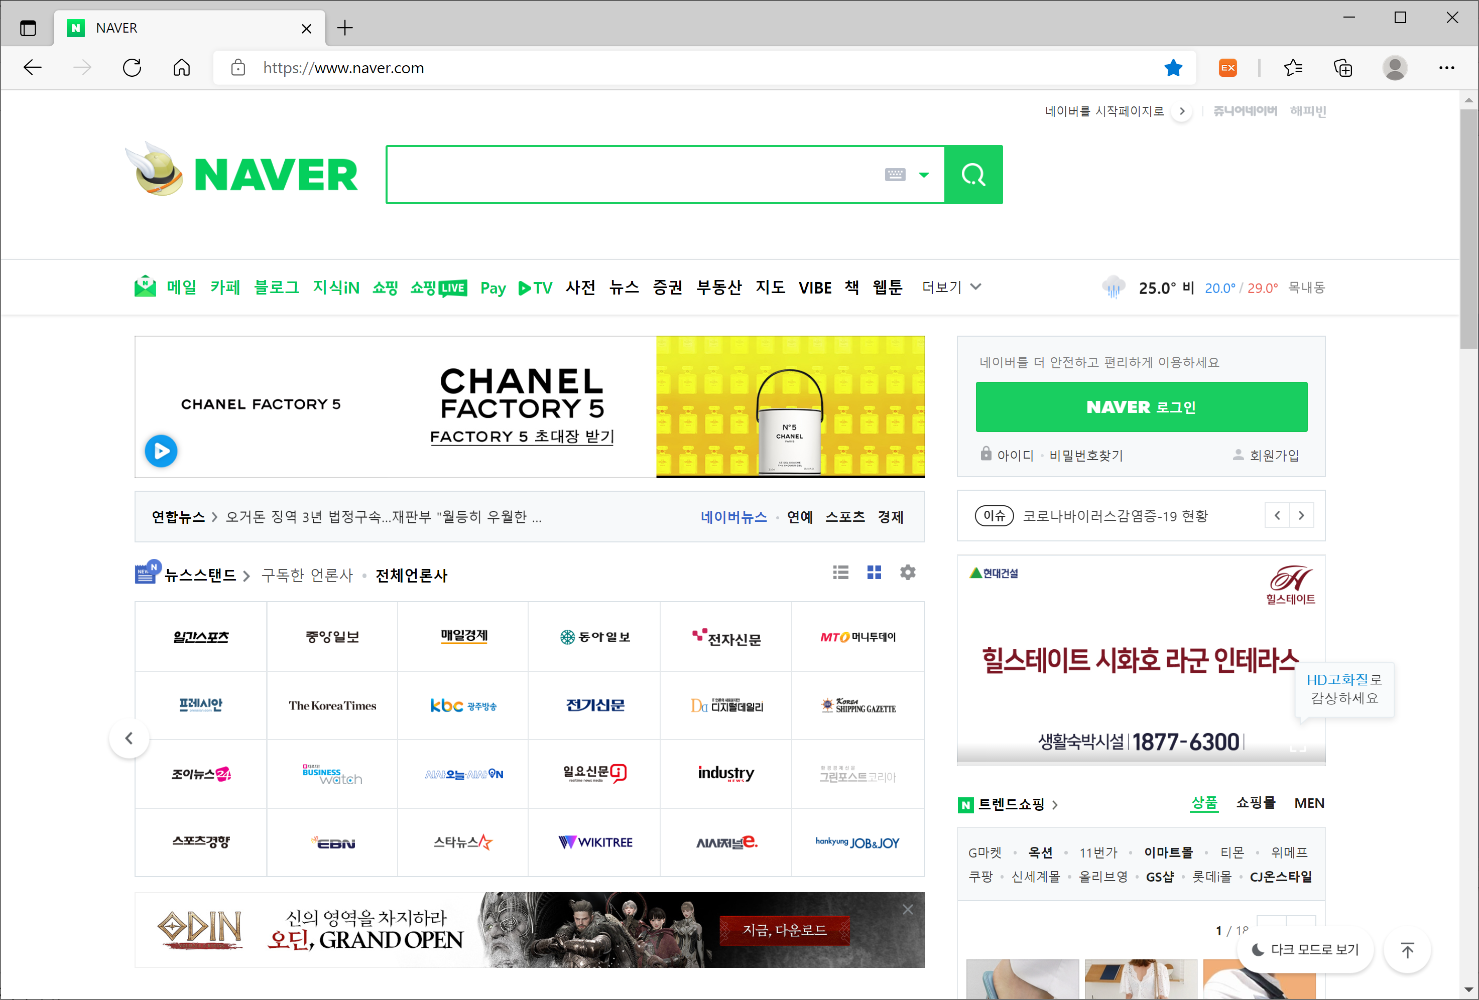Viewport: 1479px width, 1000px height.
Task: Switch Newsstand to grid view
Action: click(874, 573)
